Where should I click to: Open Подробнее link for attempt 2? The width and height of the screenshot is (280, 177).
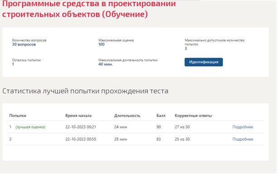243,139
